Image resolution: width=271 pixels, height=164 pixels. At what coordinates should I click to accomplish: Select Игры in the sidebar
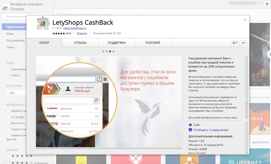tap(10, 34)
